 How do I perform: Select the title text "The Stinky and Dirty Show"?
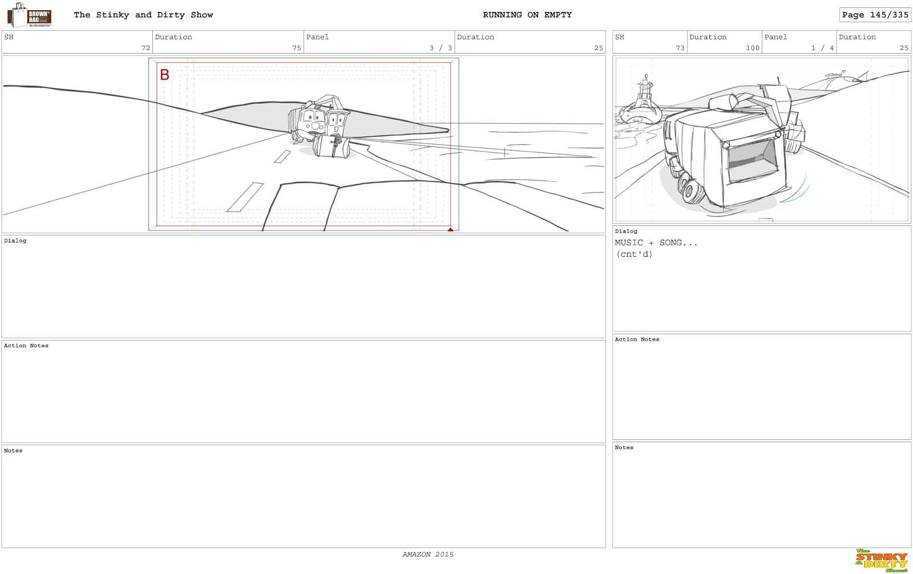143,15
